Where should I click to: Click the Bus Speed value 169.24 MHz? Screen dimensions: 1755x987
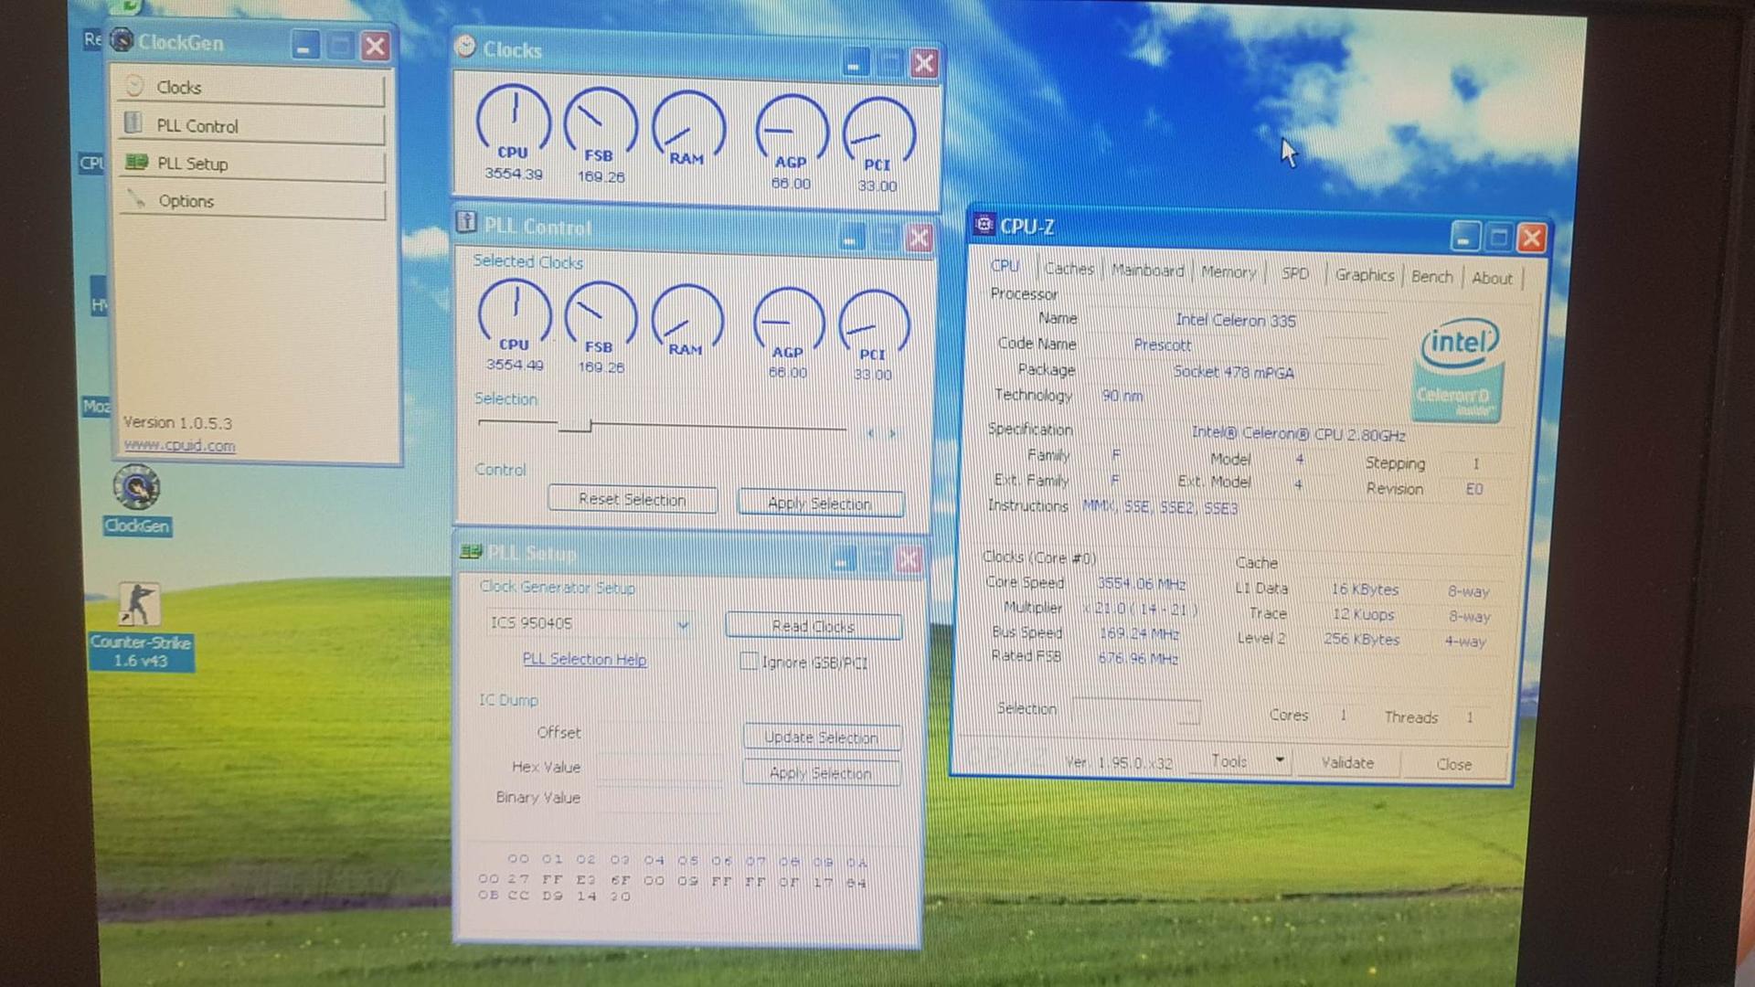[1138, 633]
